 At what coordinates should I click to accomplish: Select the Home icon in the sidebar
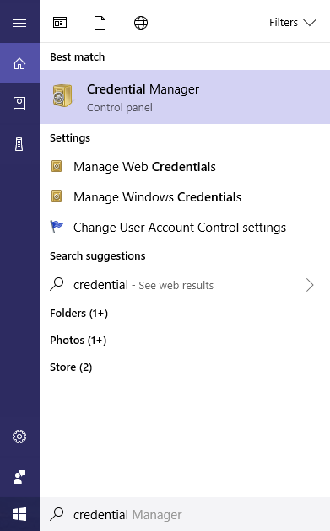tap(19, 63)
